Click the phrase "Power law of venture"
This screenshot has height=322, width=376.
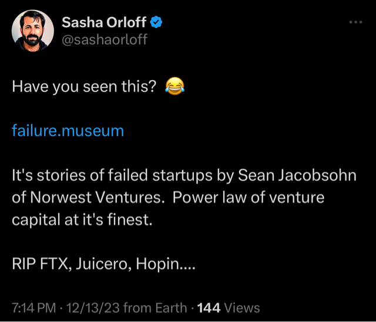pos(248,198)
